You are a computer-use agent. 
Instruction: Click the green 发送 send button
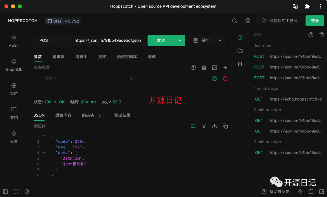tap(161, 40)
